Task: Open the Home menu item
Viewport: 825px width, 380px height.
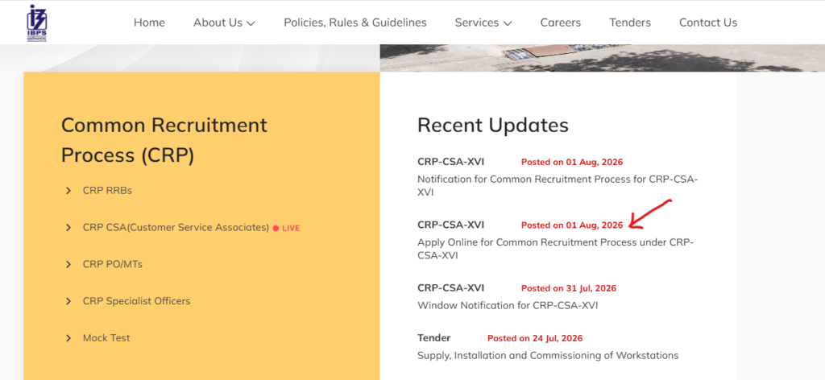Action: coord(149,23)
